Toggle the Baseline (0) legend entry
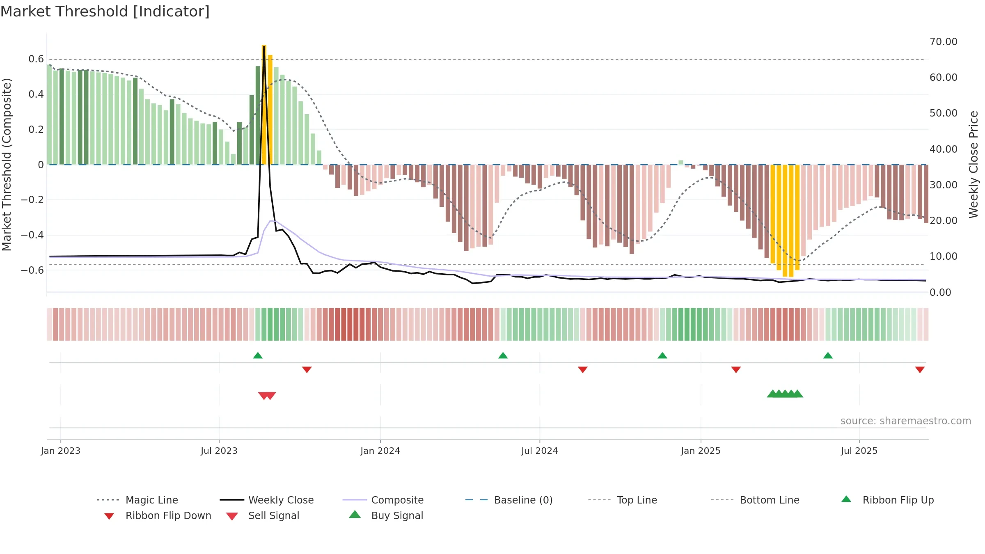The width and height of the screenshot is (985, 554). [509, 500]
